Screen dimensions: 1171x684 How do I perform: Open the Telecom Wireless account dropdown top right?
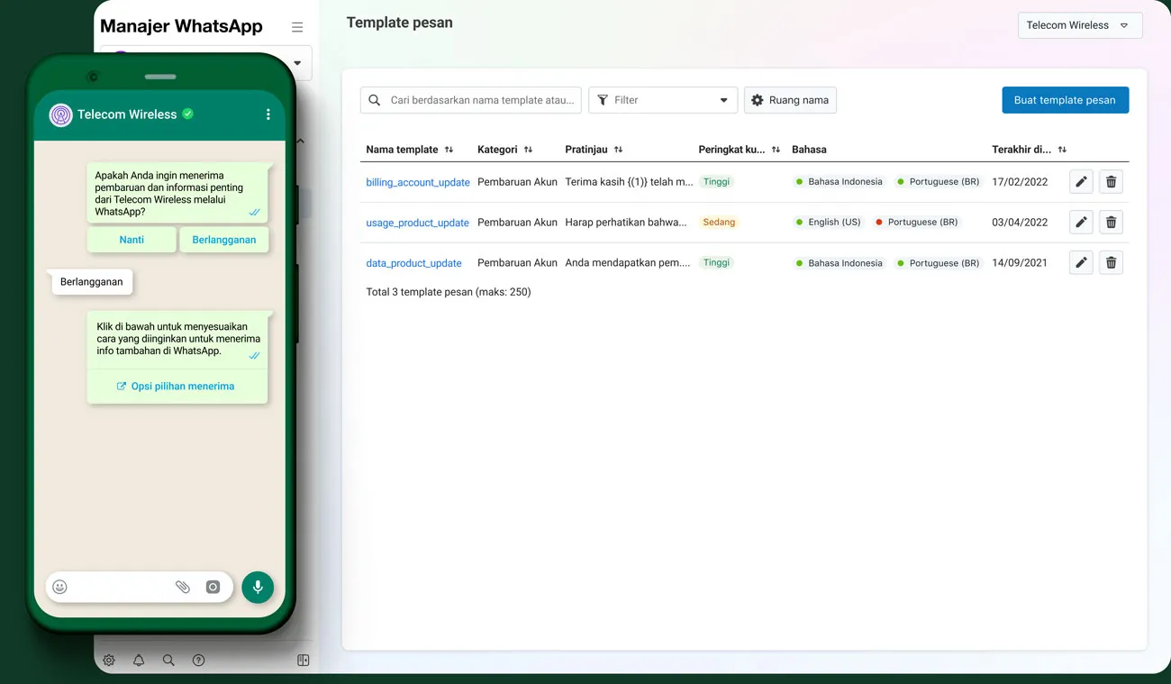pyautogui.click(x=1079, y=24)
